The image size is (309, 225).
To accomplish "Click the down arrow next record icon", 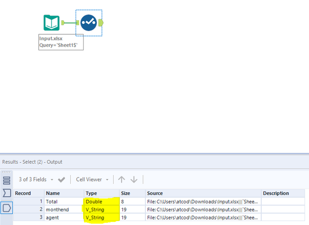I will (134, 180).
